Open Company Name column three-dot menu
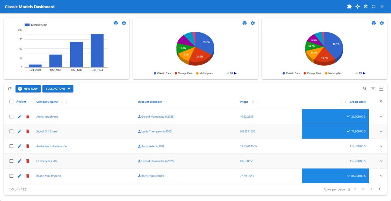This screenshot has height=201, width=391. (67, 102)
